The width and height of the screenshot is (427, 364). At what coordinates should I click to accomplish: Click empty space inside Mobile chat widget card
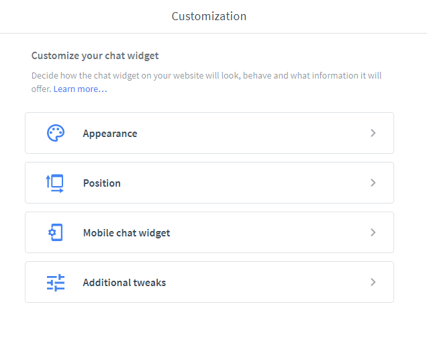coord(269,232)
